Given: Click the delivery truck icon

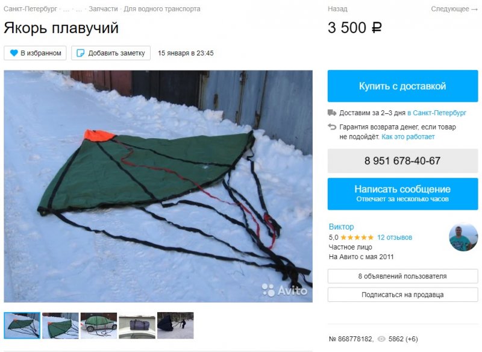Looking at the screenshot, I should (x=332, y=113).
